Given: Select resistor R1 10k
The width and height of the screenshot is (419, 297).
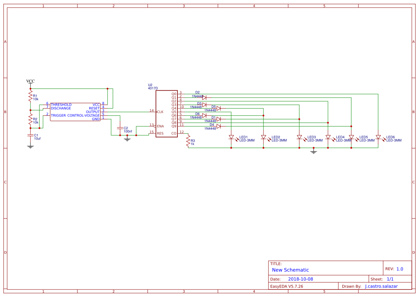Looking at the screenshot, I should (30, 95).
